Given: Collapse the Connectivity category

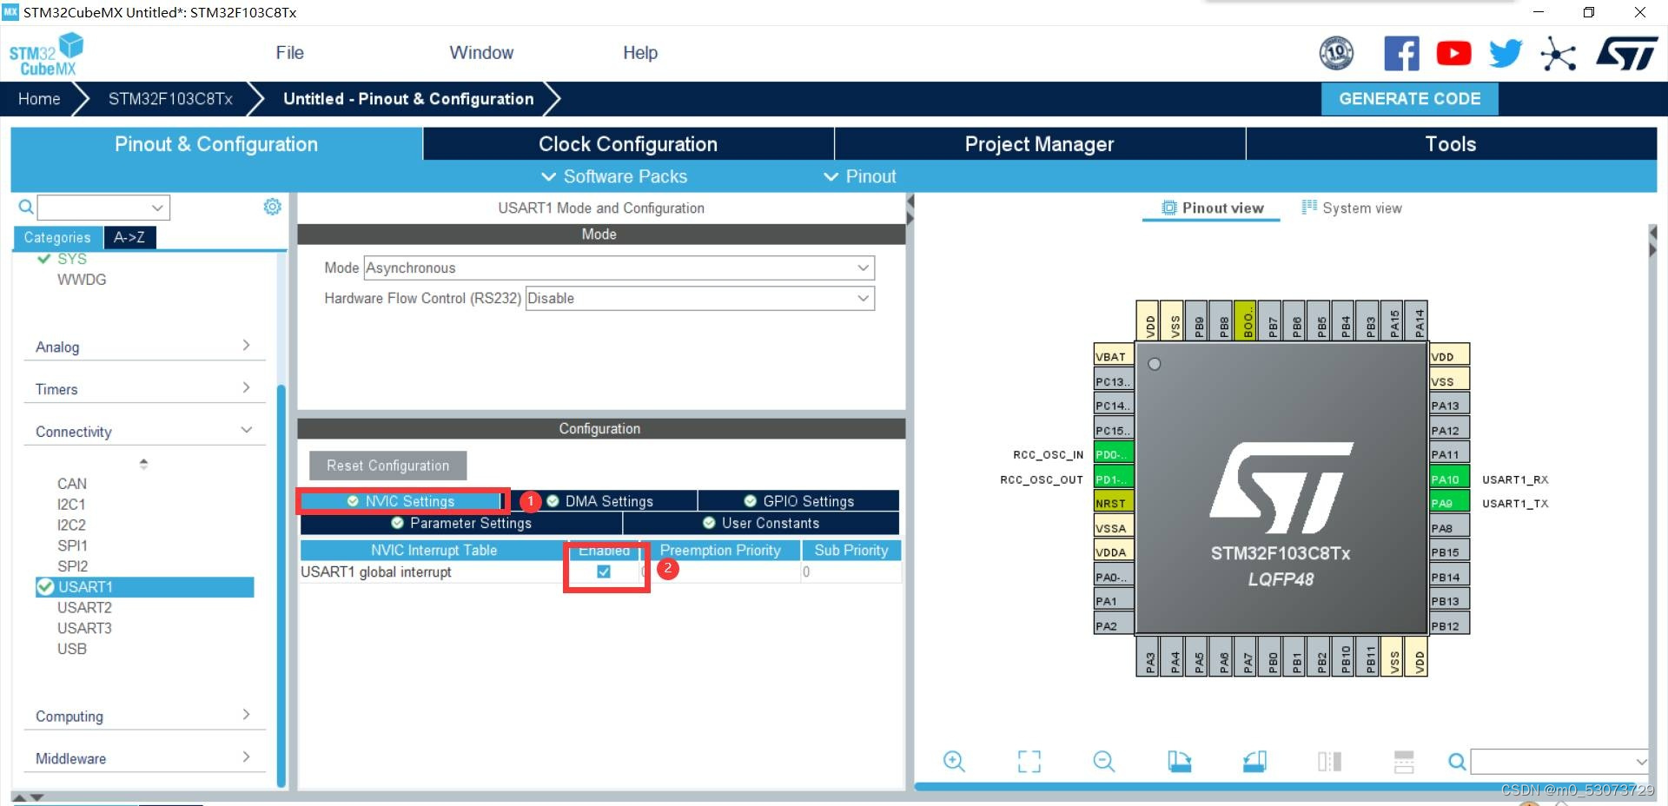Looking at the screenshot, I should click(x=144, y=432).
